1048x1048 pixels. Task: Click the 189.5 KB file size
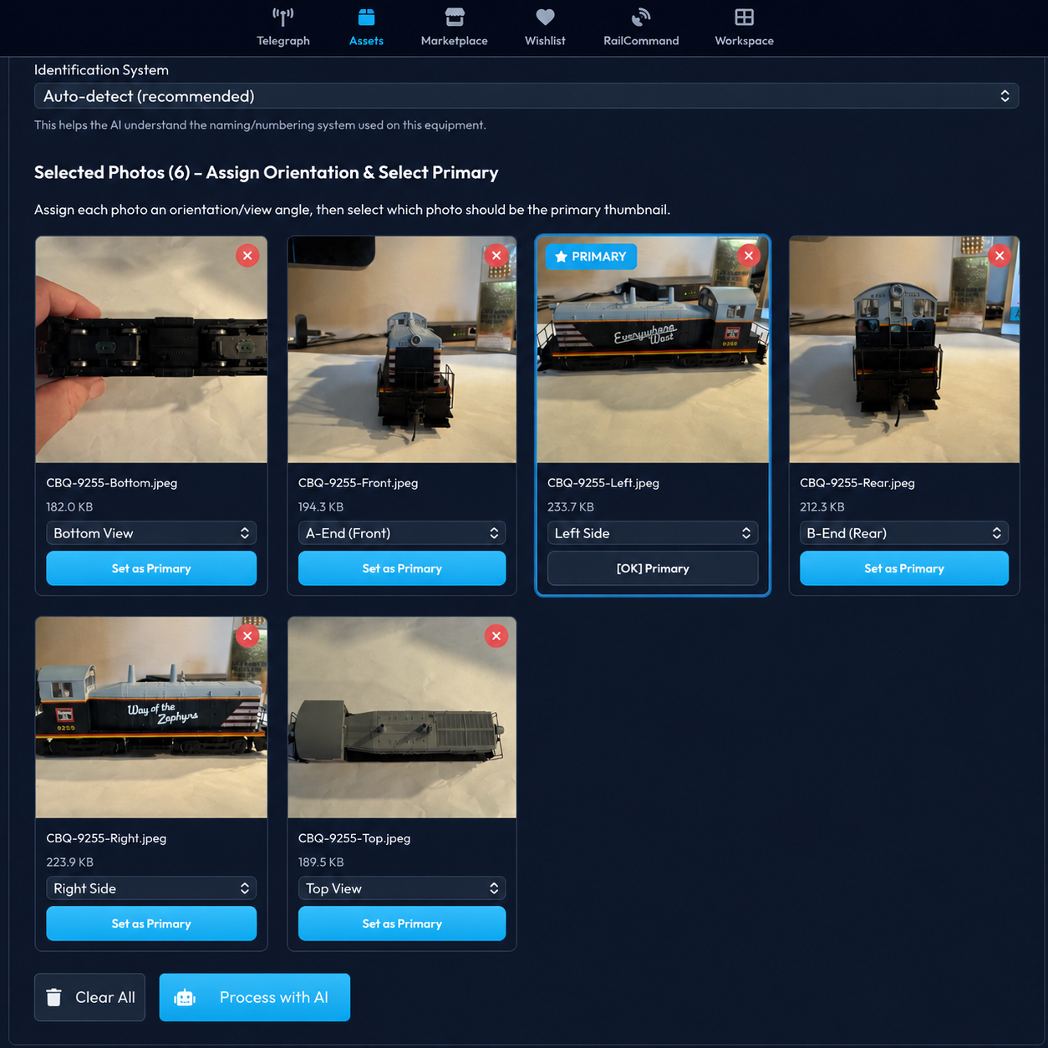tap(321, 862)
